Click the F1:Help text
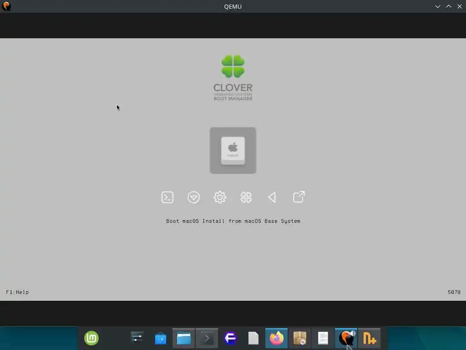This screenshot has height=350, width=466. [x=17, y=292]
